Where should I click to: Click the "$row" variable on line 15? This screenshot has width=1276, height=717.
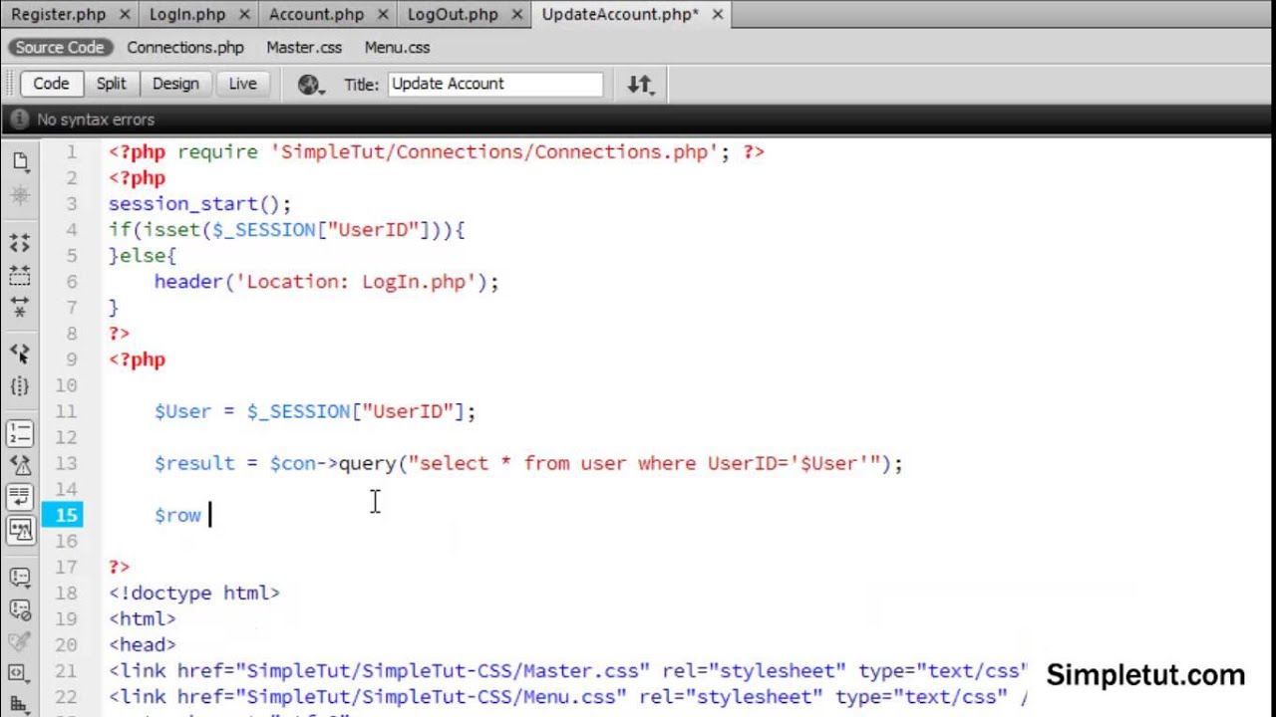point(177,515)
